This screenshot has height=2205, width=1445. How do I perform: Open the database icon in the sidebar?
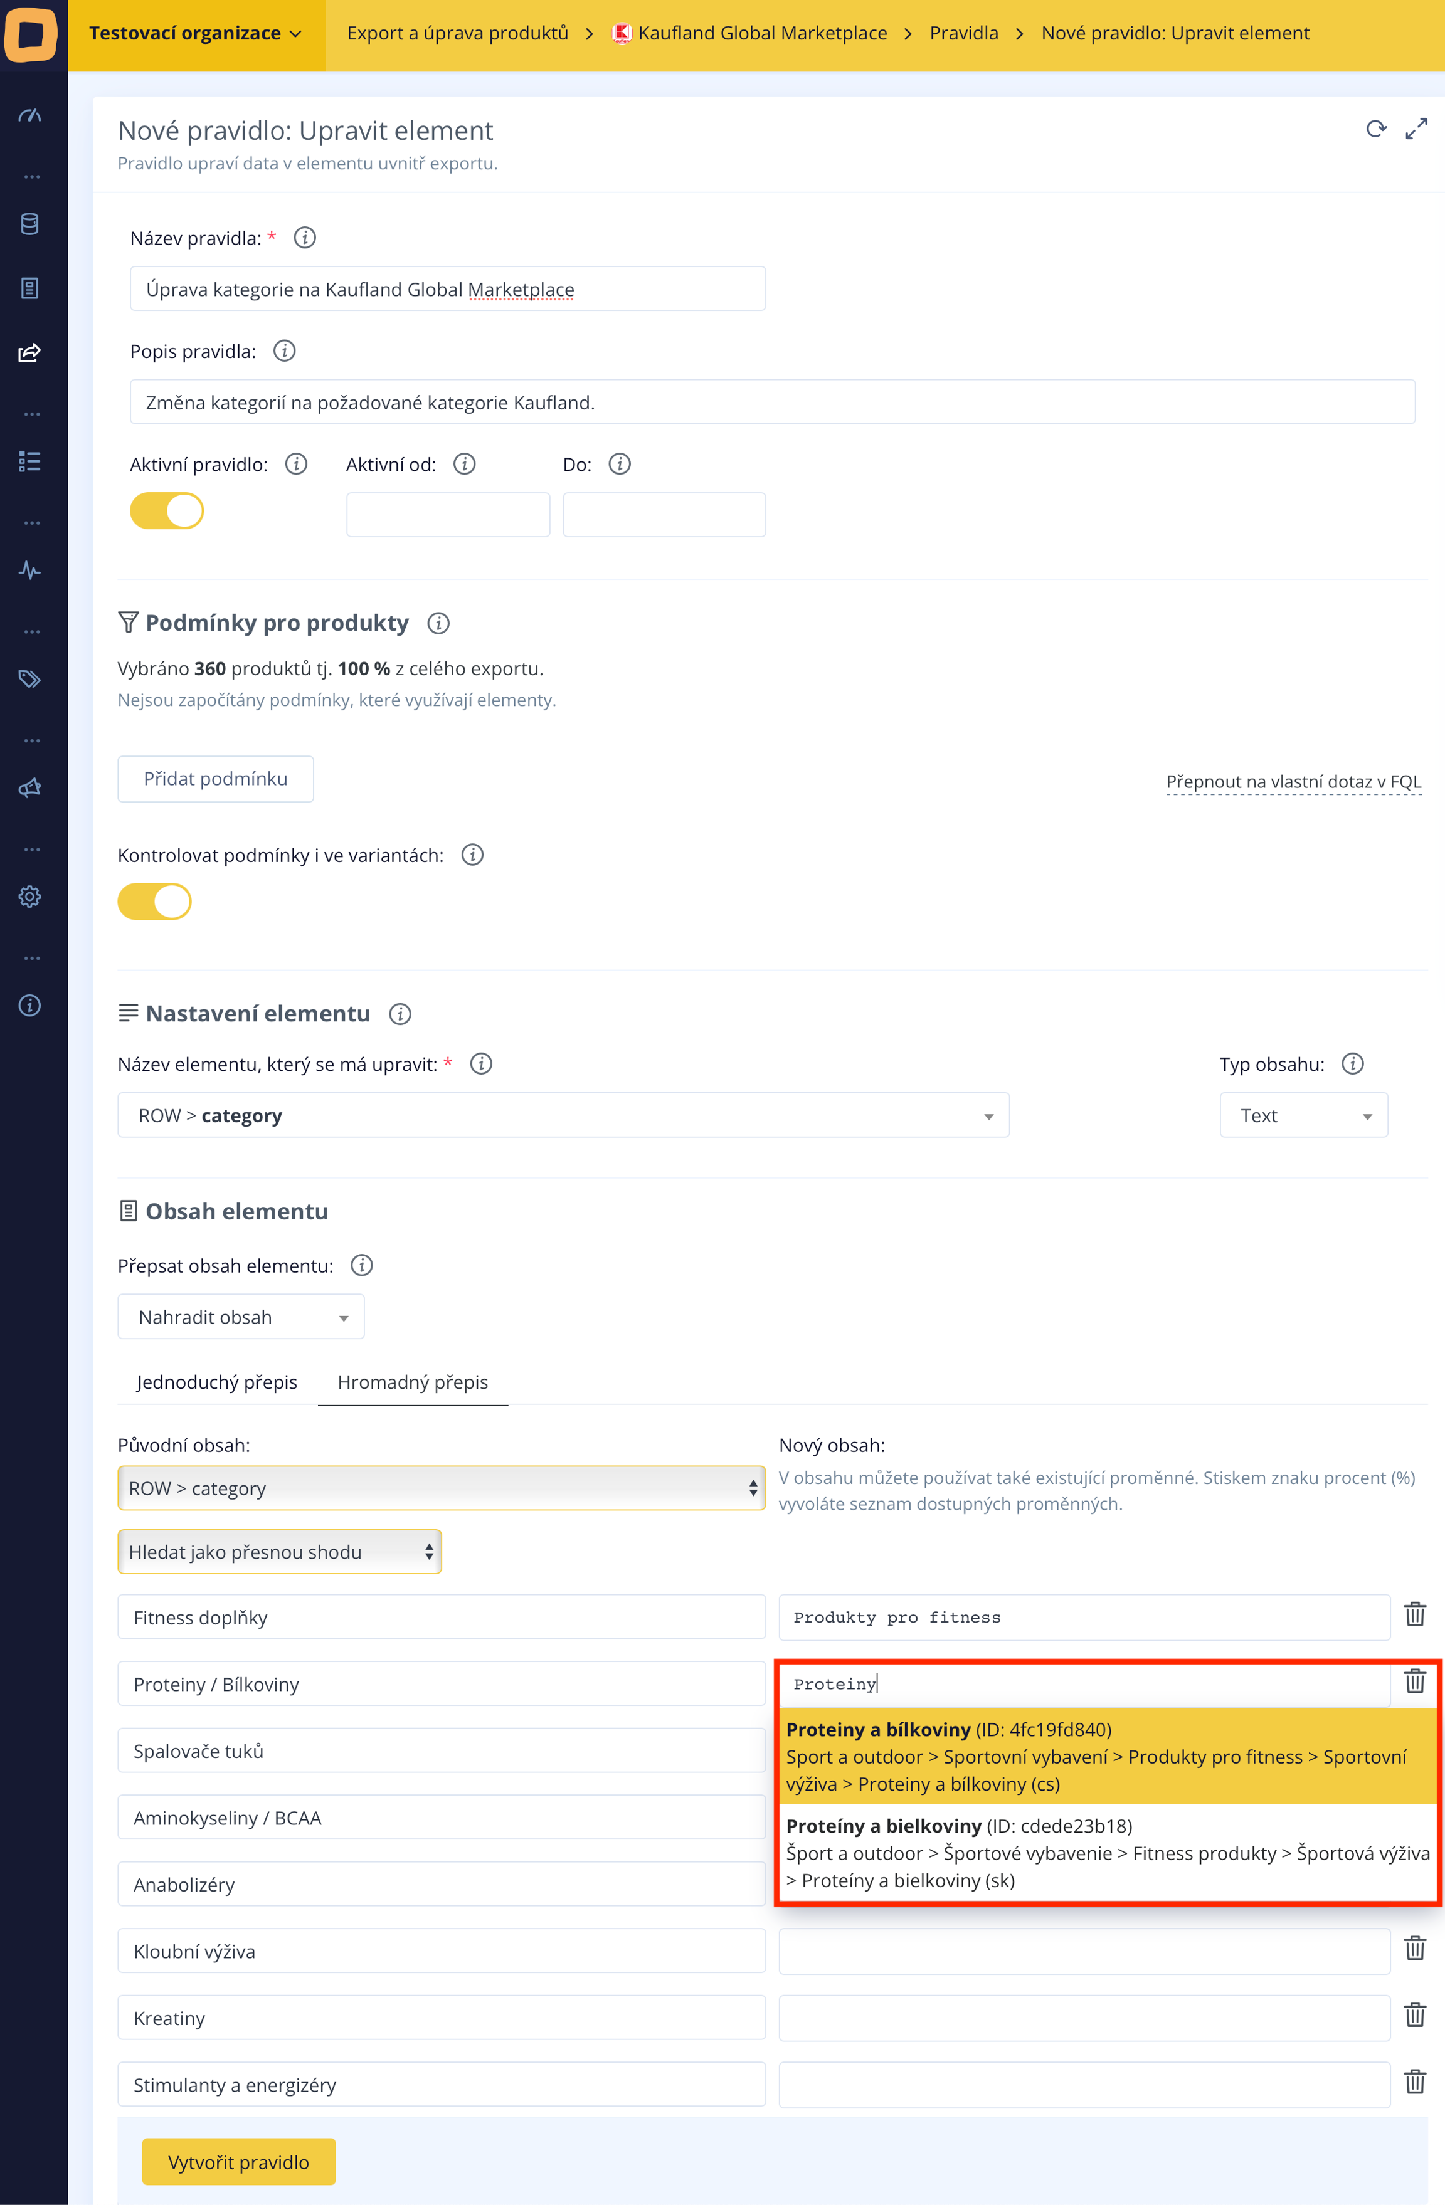pos(29,224)
